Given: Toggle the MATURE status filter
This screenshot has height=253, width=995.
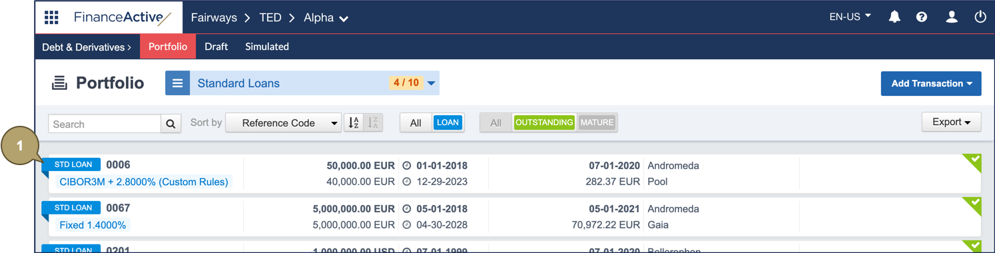Looking at the screenshot, I should [597, 123].
